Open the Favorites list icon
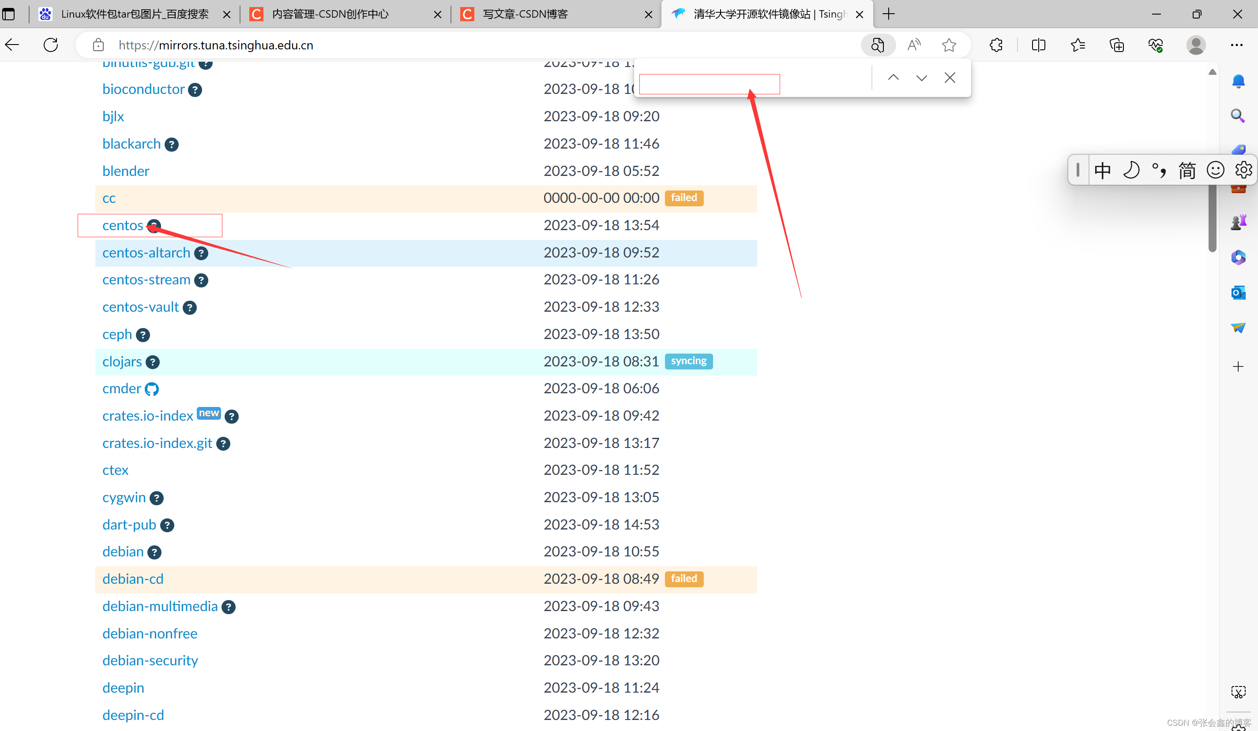This screenshot has width=1258, height=731. (x=1078, y=45)
